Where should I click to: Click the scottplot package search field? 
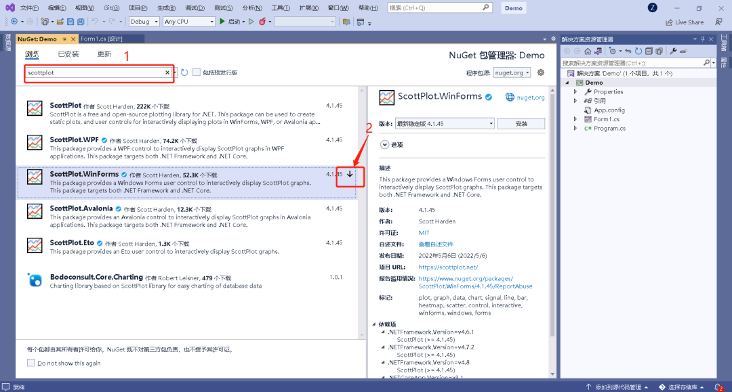coord(95,72)
